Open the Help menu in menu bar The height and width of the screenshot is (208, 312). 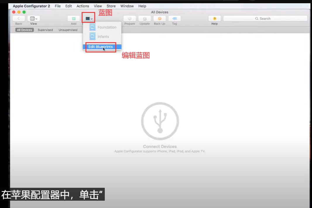click(142, 6)
